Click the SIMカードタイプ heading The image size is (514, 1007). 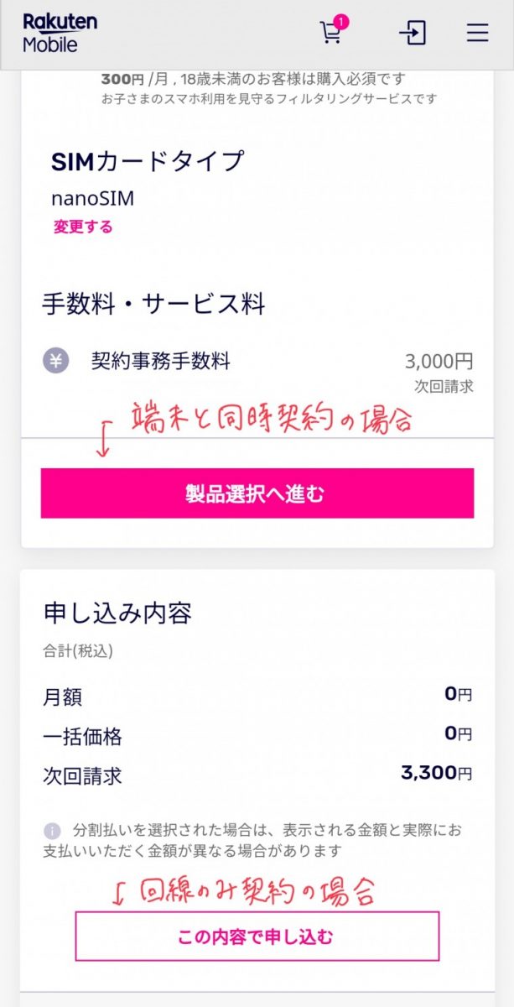(x=148, y=160)
